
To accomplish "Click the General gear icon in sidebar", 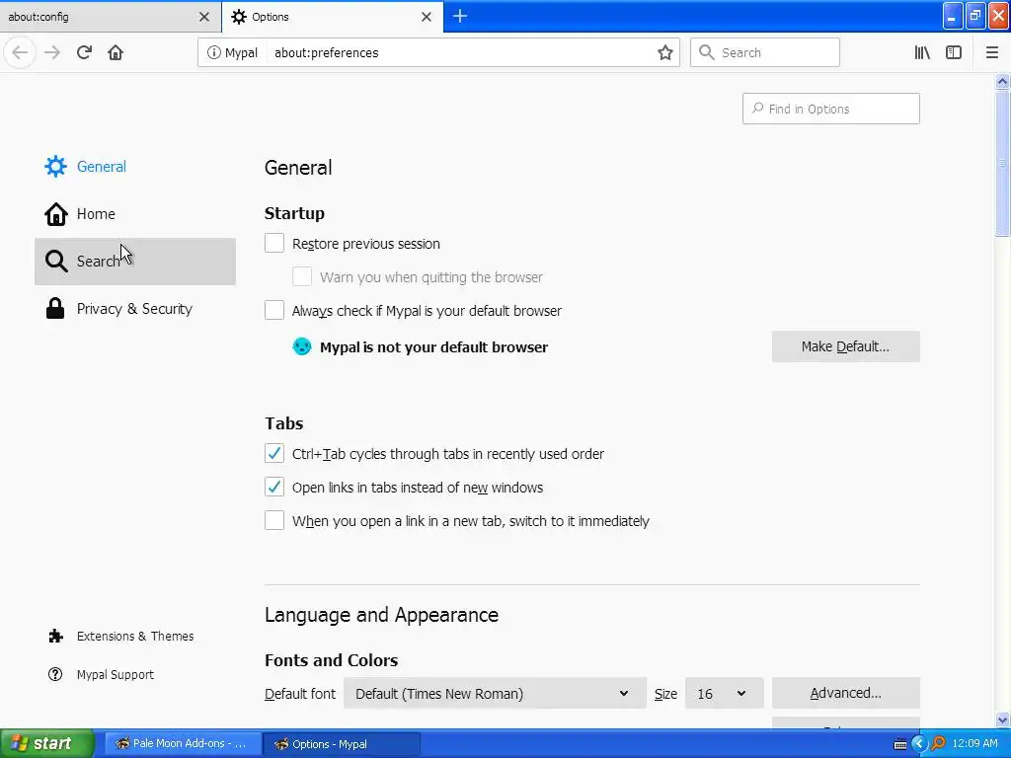I will [x=55, y=166].
